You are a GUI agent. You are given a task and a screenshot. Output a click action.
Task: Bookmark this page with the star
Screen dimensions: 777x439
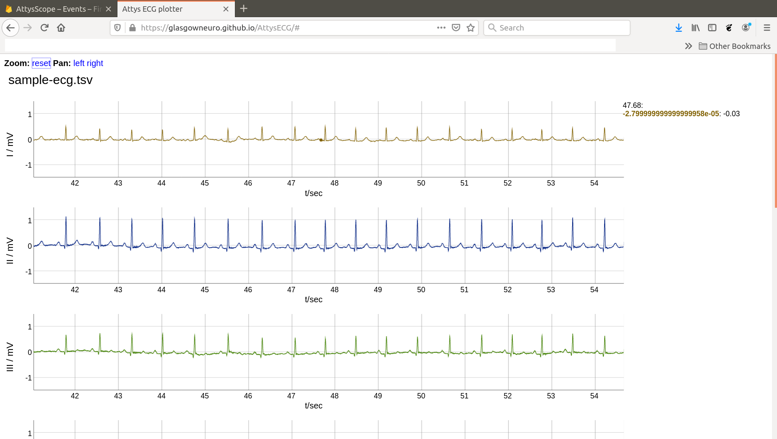point(471,28)
